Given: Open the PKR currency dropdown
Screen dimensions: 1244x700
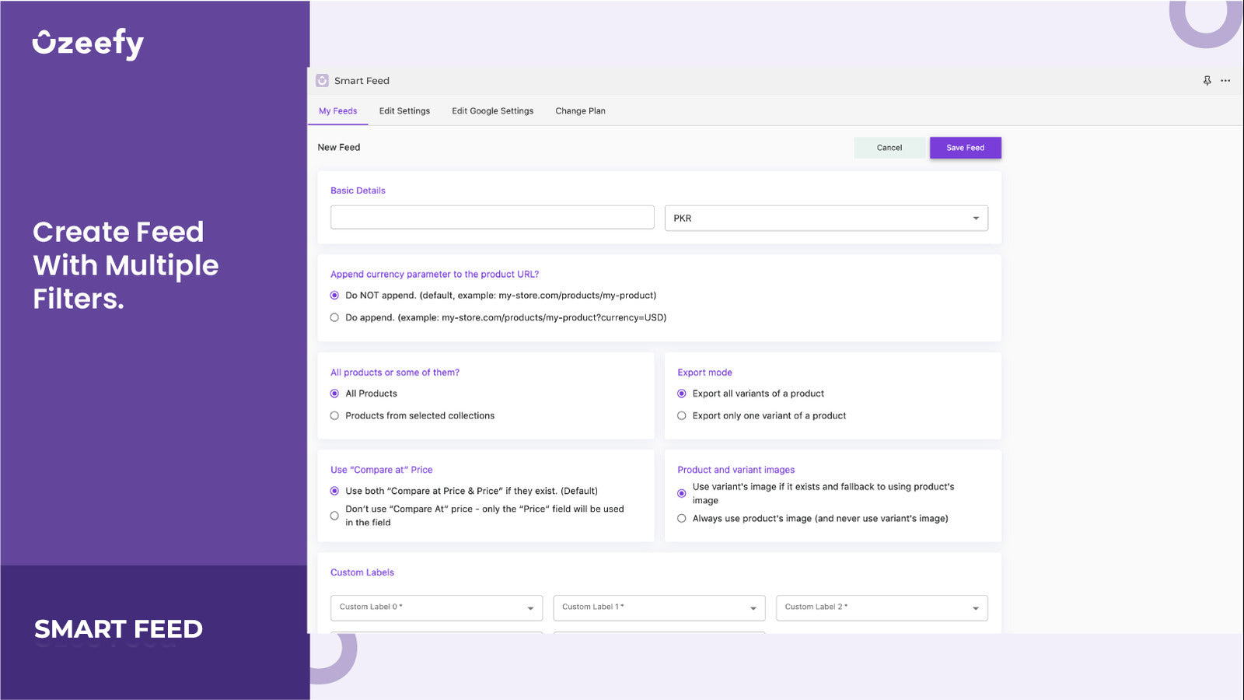Looking at the screenshot, I should pos(975,218).
